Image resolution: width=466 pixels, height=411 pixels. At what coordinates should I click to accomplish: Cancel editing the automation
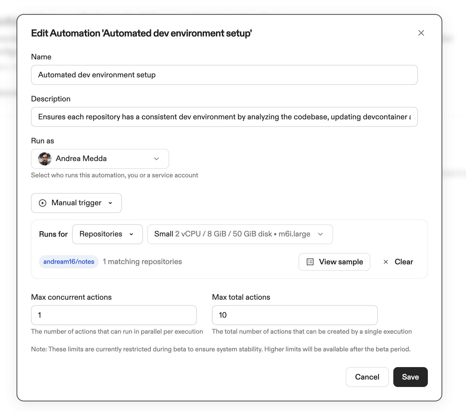coord(367,377)
